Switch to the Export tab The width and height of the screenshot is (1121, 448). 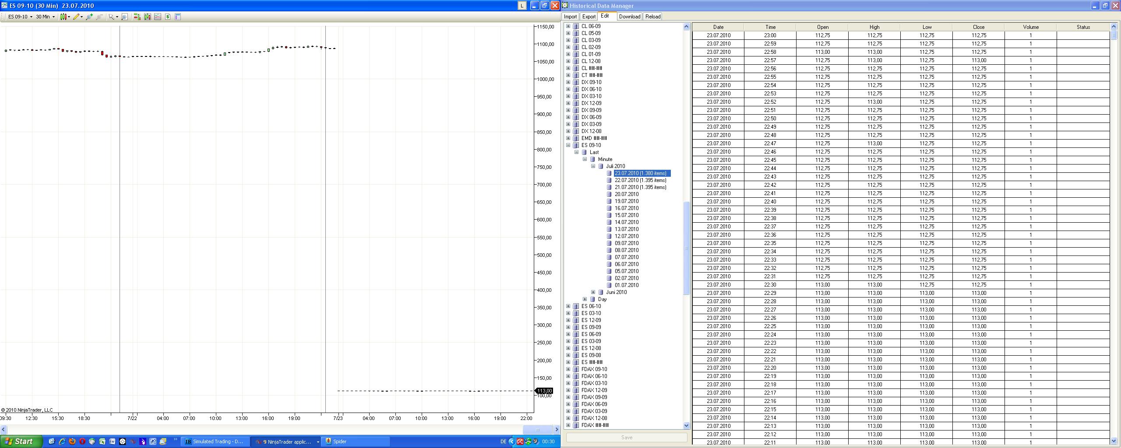point(589,17)
